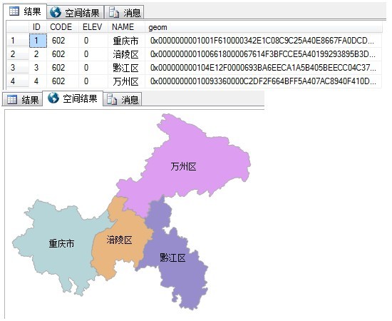Click the NAME column header

(126, 27)
